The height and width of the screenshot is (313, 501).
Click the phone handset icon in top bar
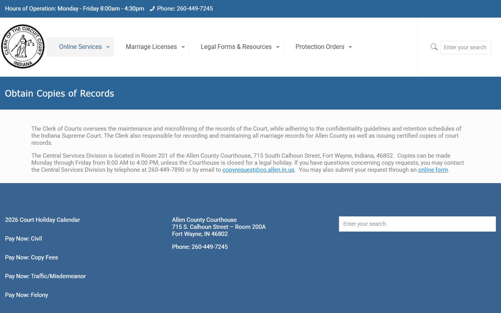[152, 9]
